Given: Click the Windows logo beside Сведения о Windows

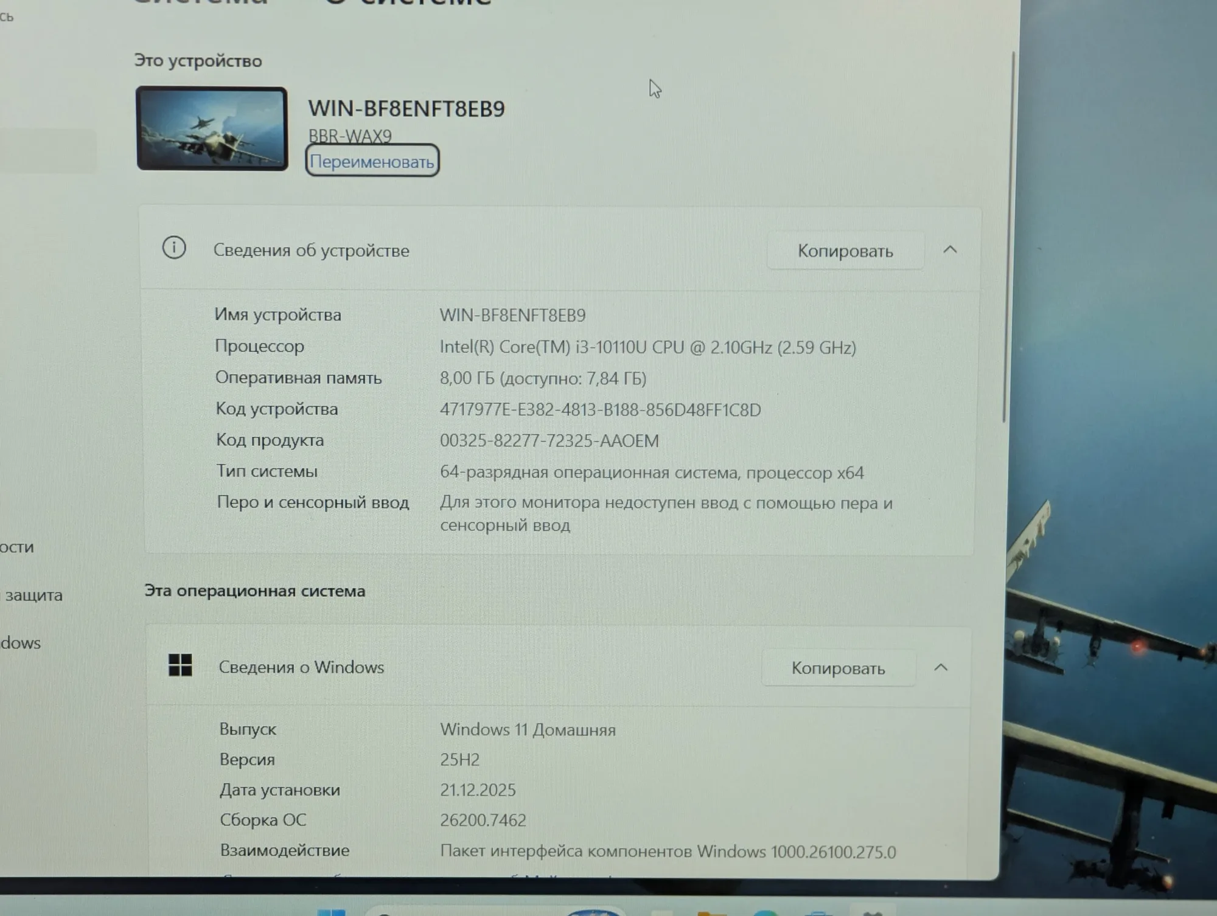Looking at the screenshot, I should (180, 665).
